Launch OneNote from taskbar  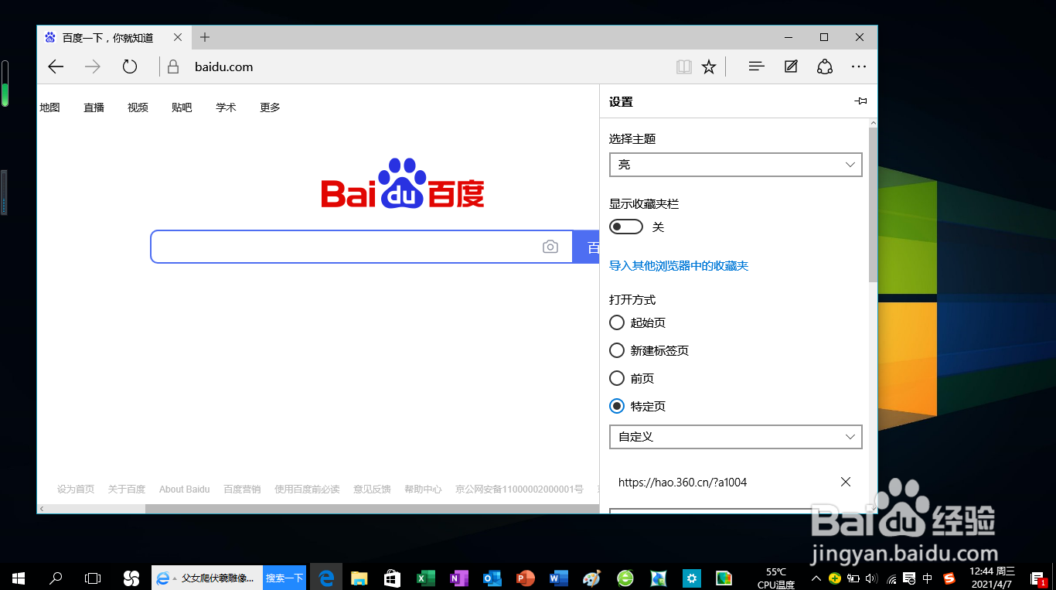(x=459, y=578)
